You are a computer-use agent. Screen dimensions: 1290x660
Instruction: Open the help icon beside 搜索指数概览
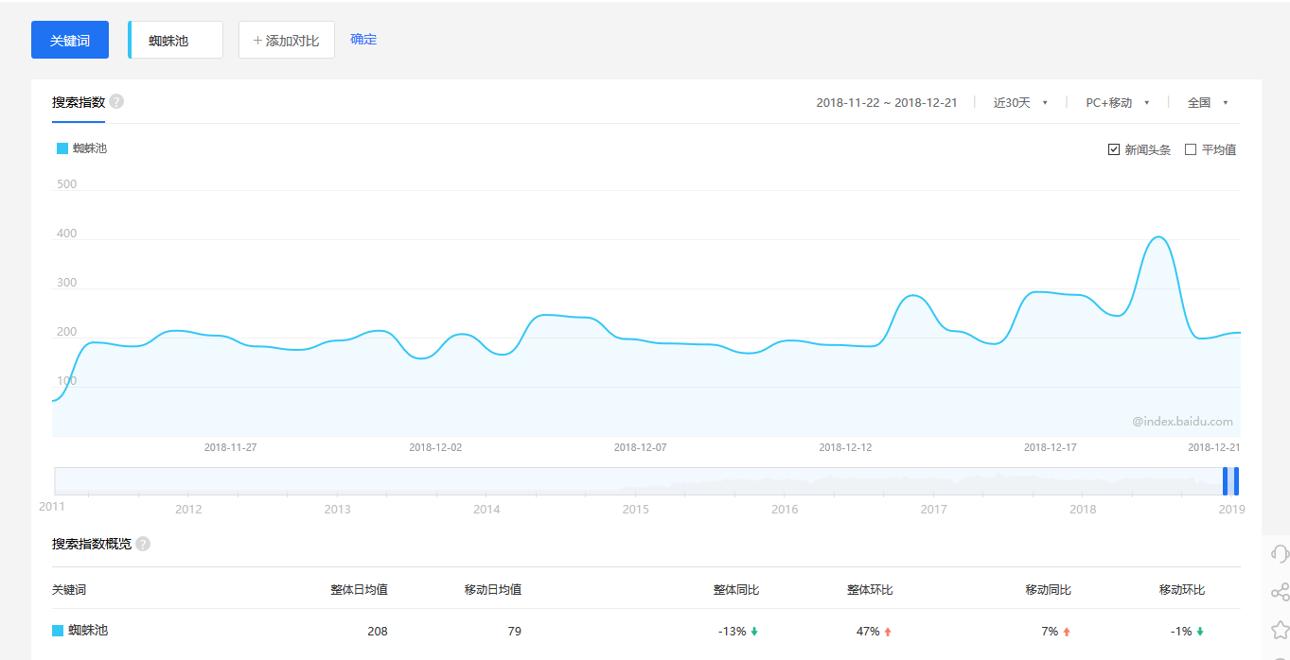[x=143, y=545]
